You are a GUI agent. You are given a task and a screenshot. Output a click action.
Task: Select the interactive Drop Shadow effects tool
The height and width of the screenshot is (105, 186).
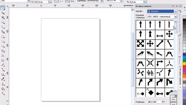click(3, 75)
